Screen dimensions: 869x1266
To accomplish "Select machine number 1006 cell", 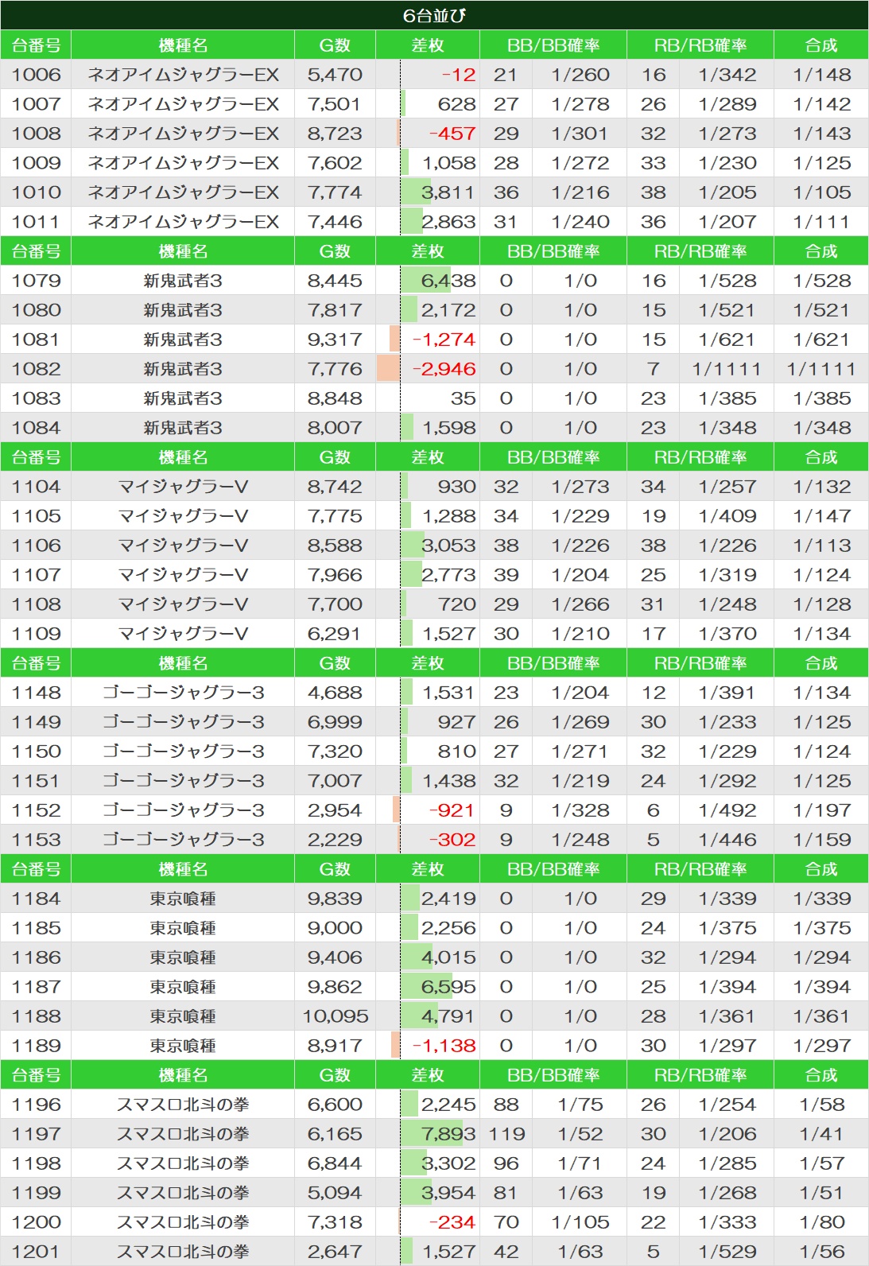I will pyautogui.click(x=37, y=75).
